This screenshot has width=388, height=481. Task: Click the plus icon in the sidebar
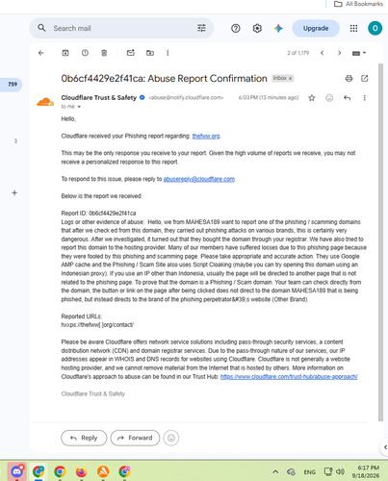(14, 192)
